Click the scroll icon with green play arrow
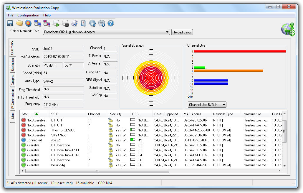 [56, 23]
